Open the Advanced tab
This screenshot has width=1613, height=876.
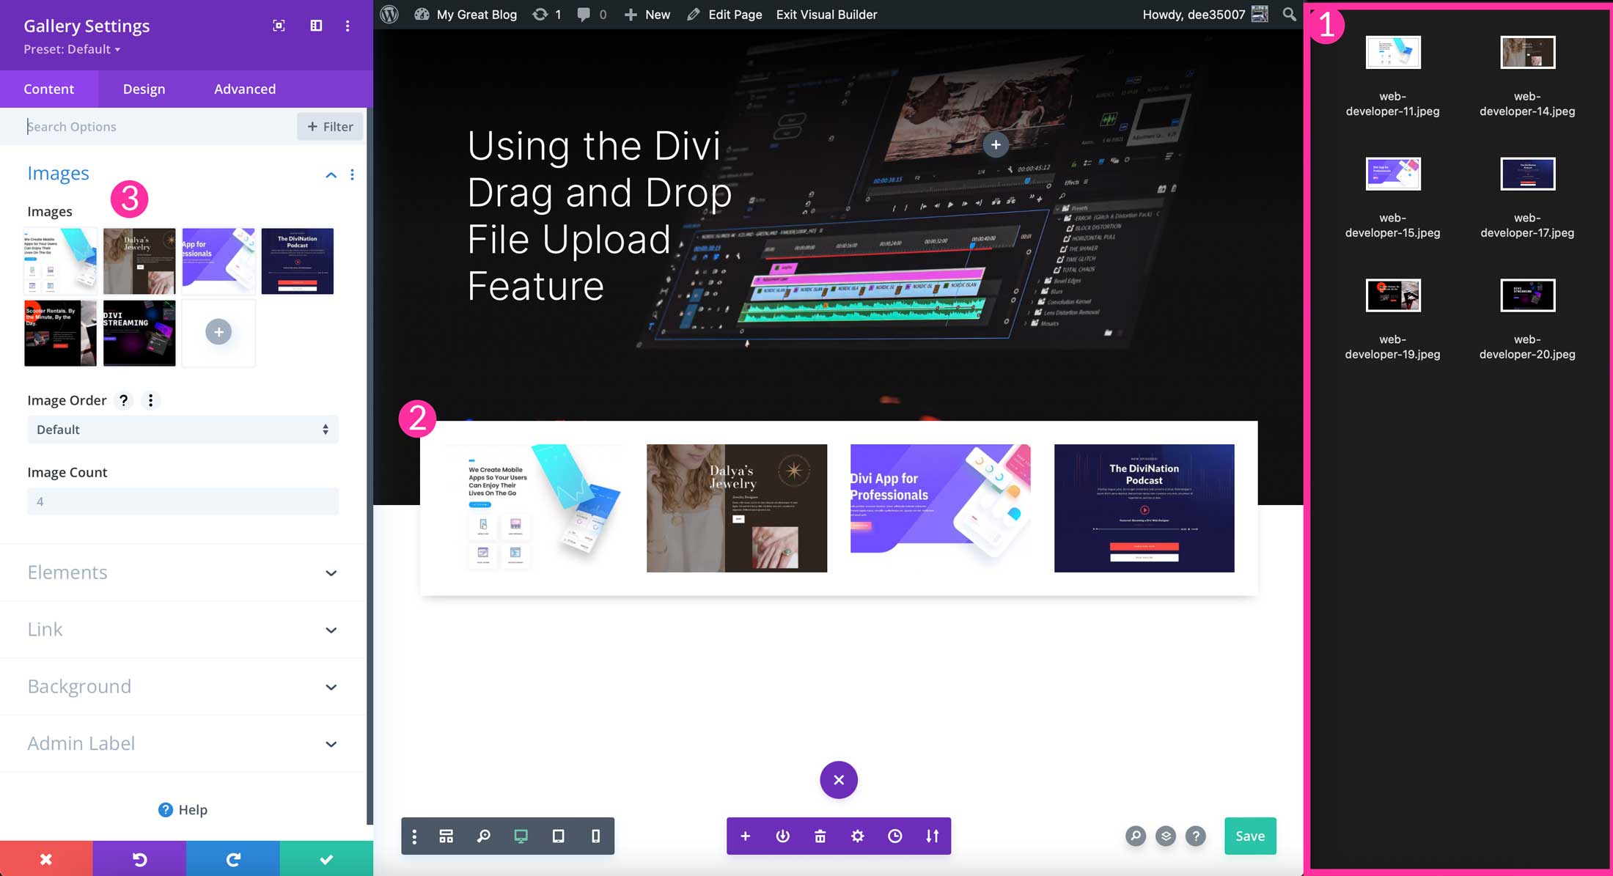click(x=244, y=89)
